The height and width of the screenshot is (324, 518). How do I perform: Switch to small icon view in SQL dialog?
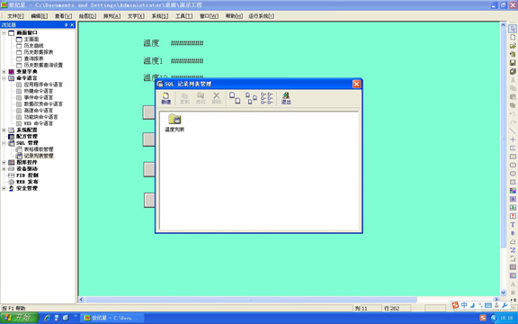pyautogui.click(x=251, y=98)
